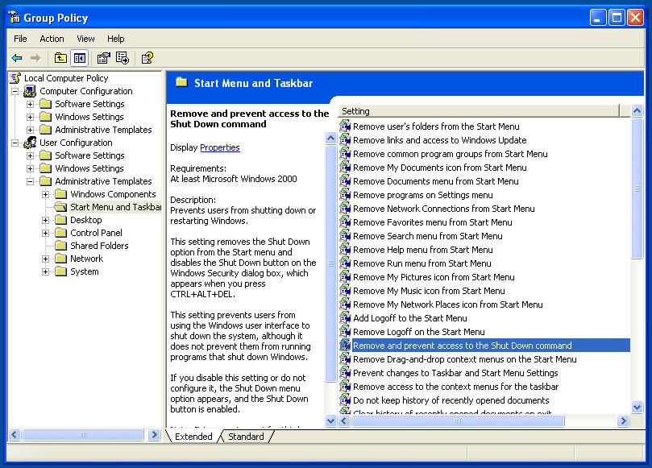Click the Shared Folders folder icon
Image resolution: width=652 pixels, height=468 pixels.
coord(60,246)
